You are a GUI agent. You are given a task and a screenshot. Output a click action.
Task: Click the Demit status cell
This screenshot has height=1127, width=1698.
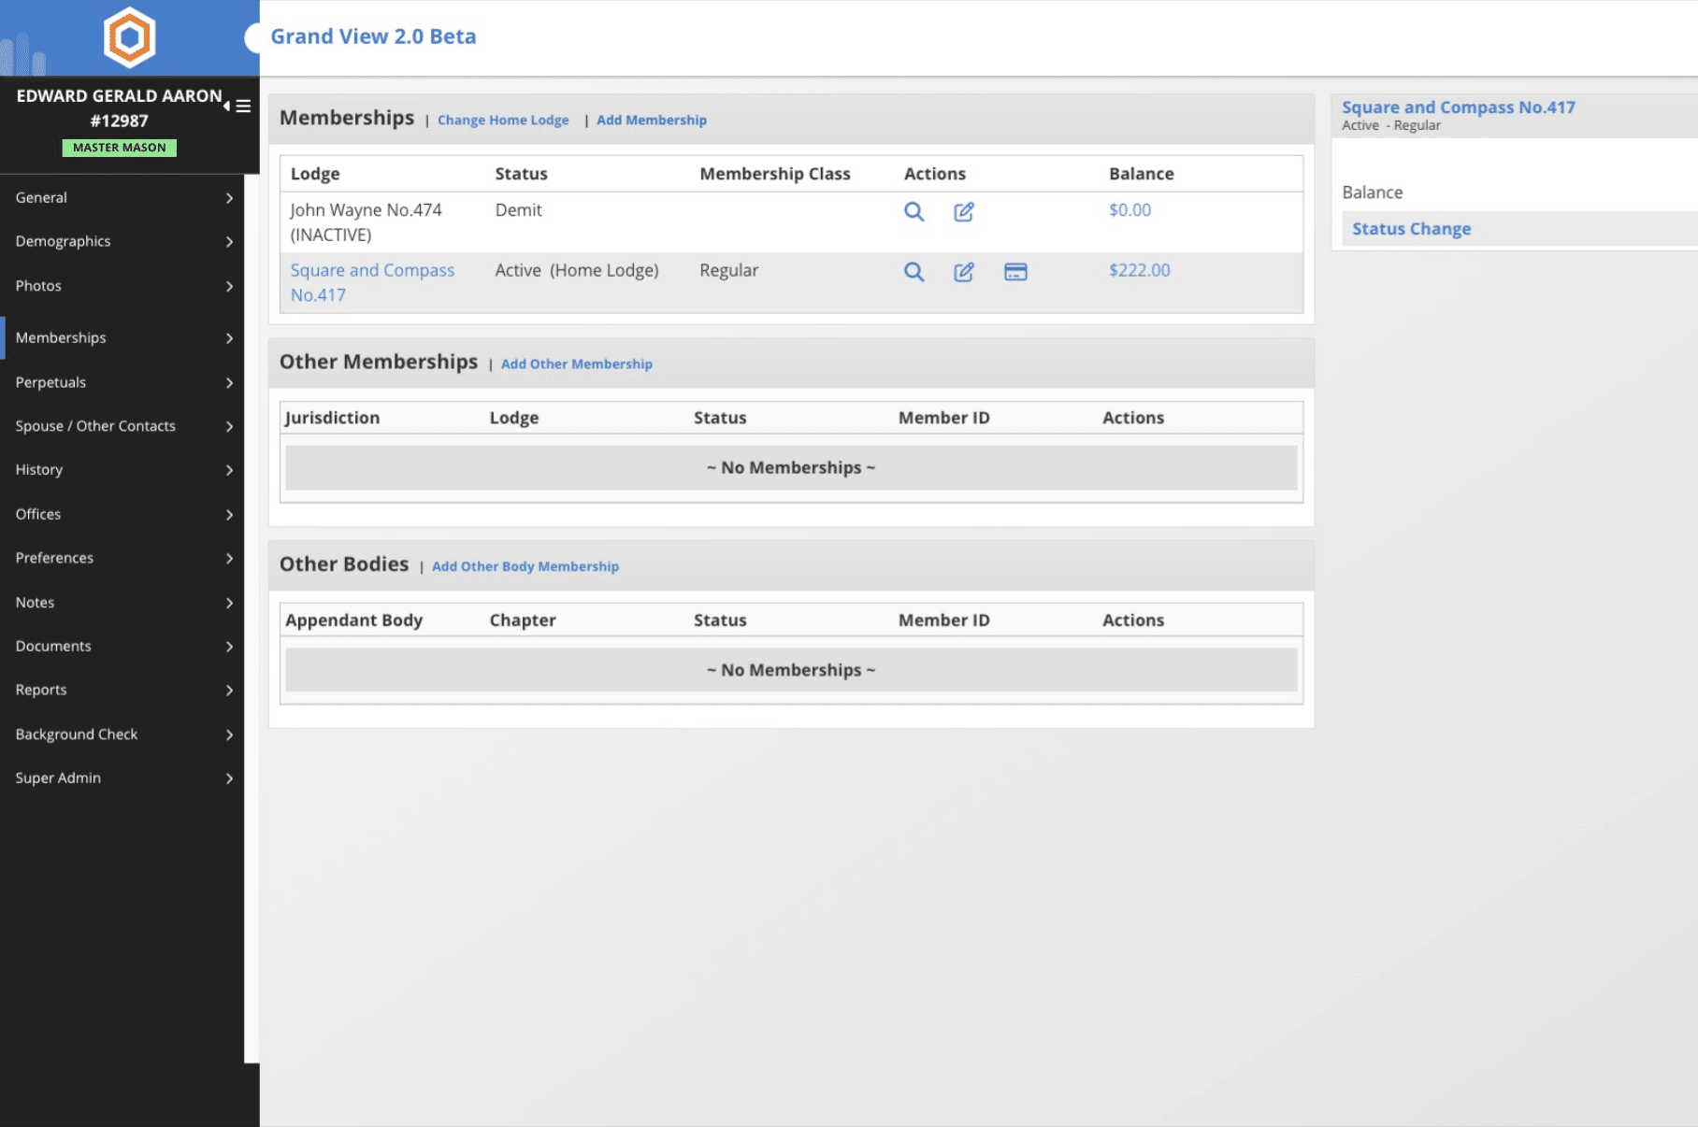pyautogui.click(x=518, y=210)
